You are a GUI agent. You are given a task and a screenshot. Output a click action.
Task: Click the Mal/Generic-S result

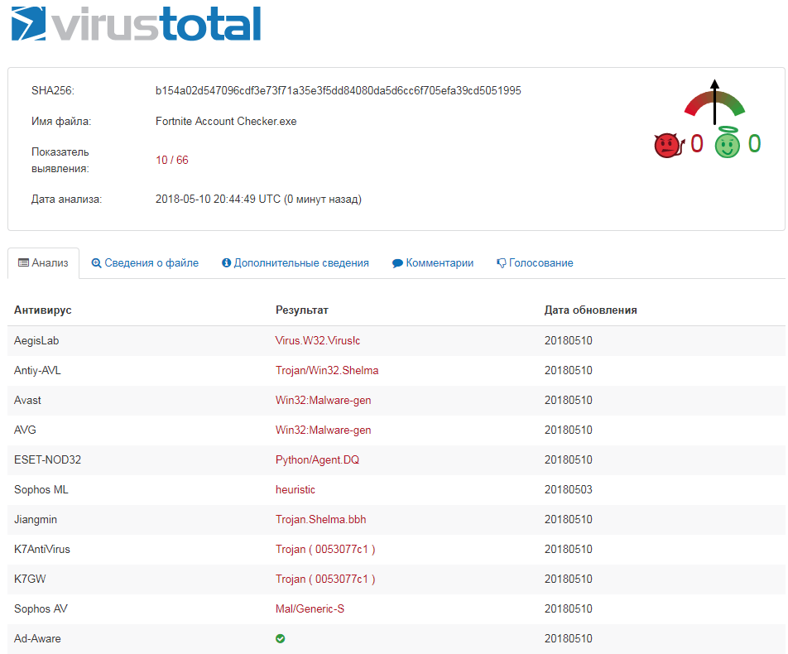[310, 608]
